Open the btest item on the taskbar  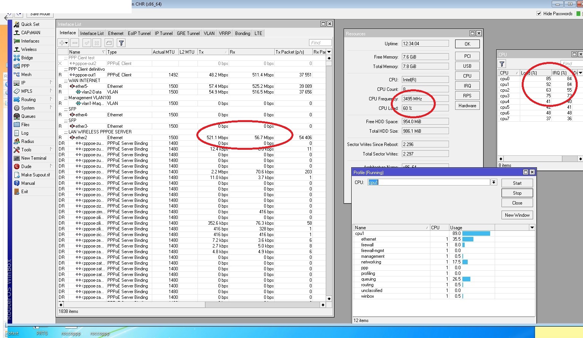(x=14, y=333)
